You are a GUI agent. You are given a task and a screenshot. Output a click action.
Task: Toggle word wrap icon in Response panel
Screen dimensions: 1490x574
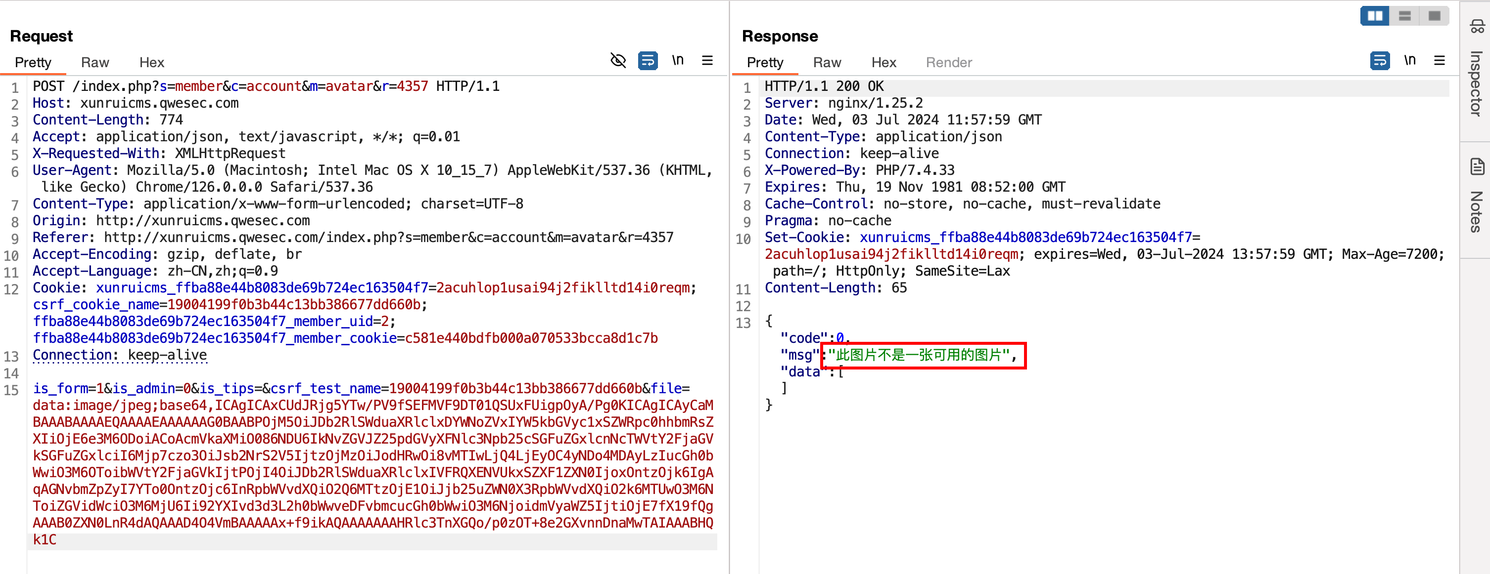click(1380, 60)
